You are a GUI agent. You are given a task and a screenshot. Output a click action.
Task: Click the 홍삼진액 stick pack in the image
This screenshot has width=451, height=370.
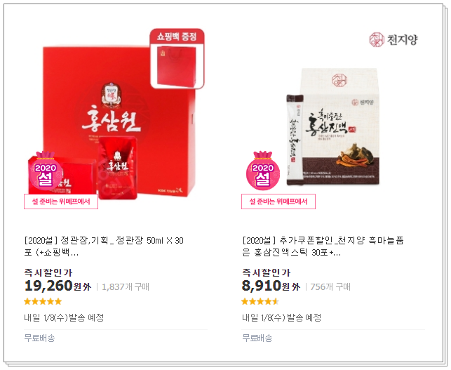pyautogui.click(x=295, y=140)
